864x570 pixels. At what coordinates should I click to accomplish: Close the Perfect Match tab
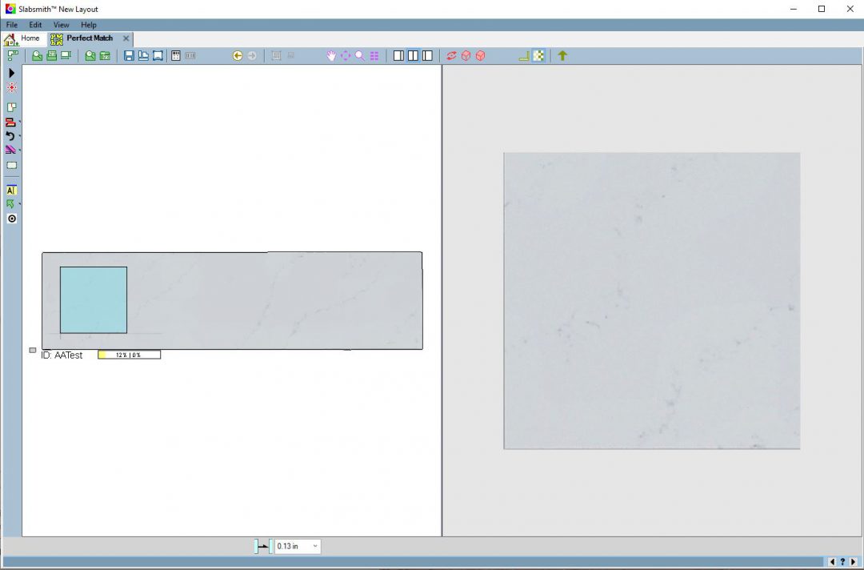[126, 38]
